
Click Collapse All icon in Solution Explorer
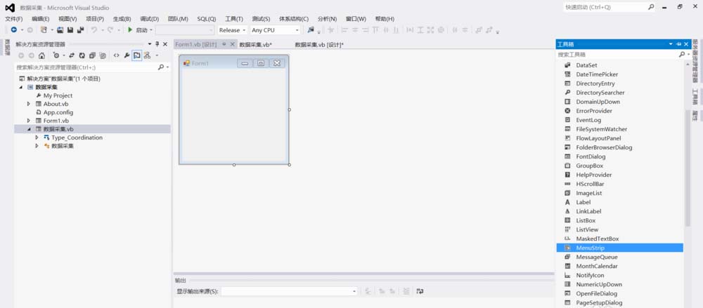pyautogui.click(x=92, y=55)
